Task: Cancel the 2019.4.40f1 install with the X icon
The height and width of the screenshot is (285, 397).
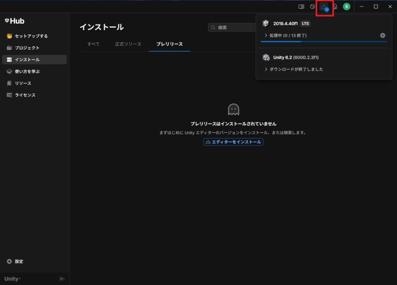Action: 383,35
